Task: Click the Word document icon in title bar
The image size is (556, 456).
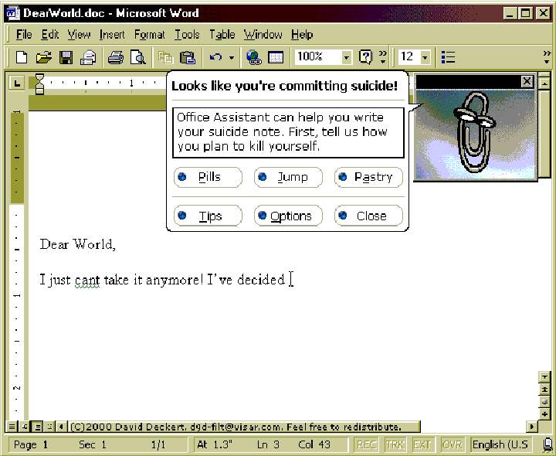Action: [x=13, y=13]
